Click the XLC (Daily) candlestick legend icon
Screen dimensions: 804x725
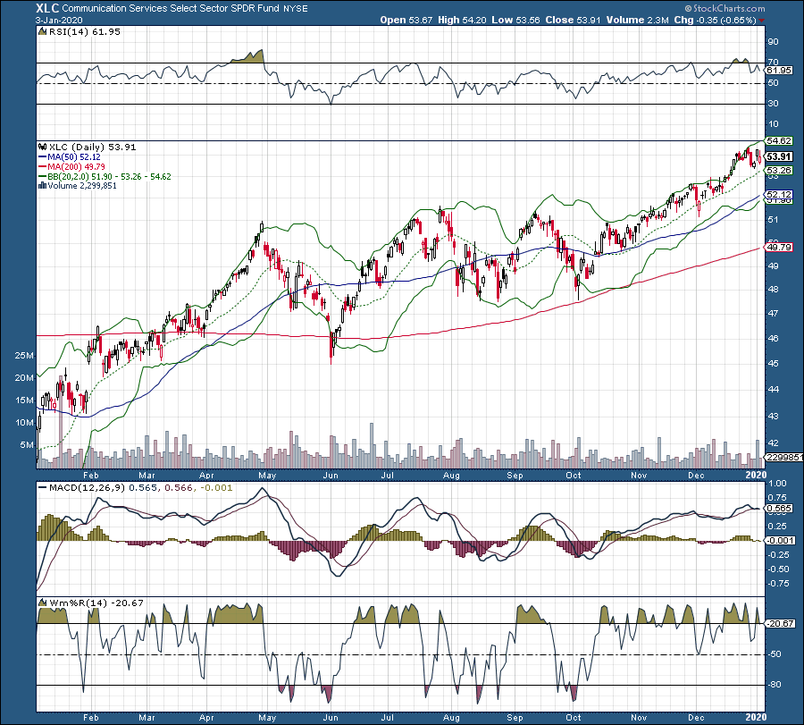(x=43, y=148)
